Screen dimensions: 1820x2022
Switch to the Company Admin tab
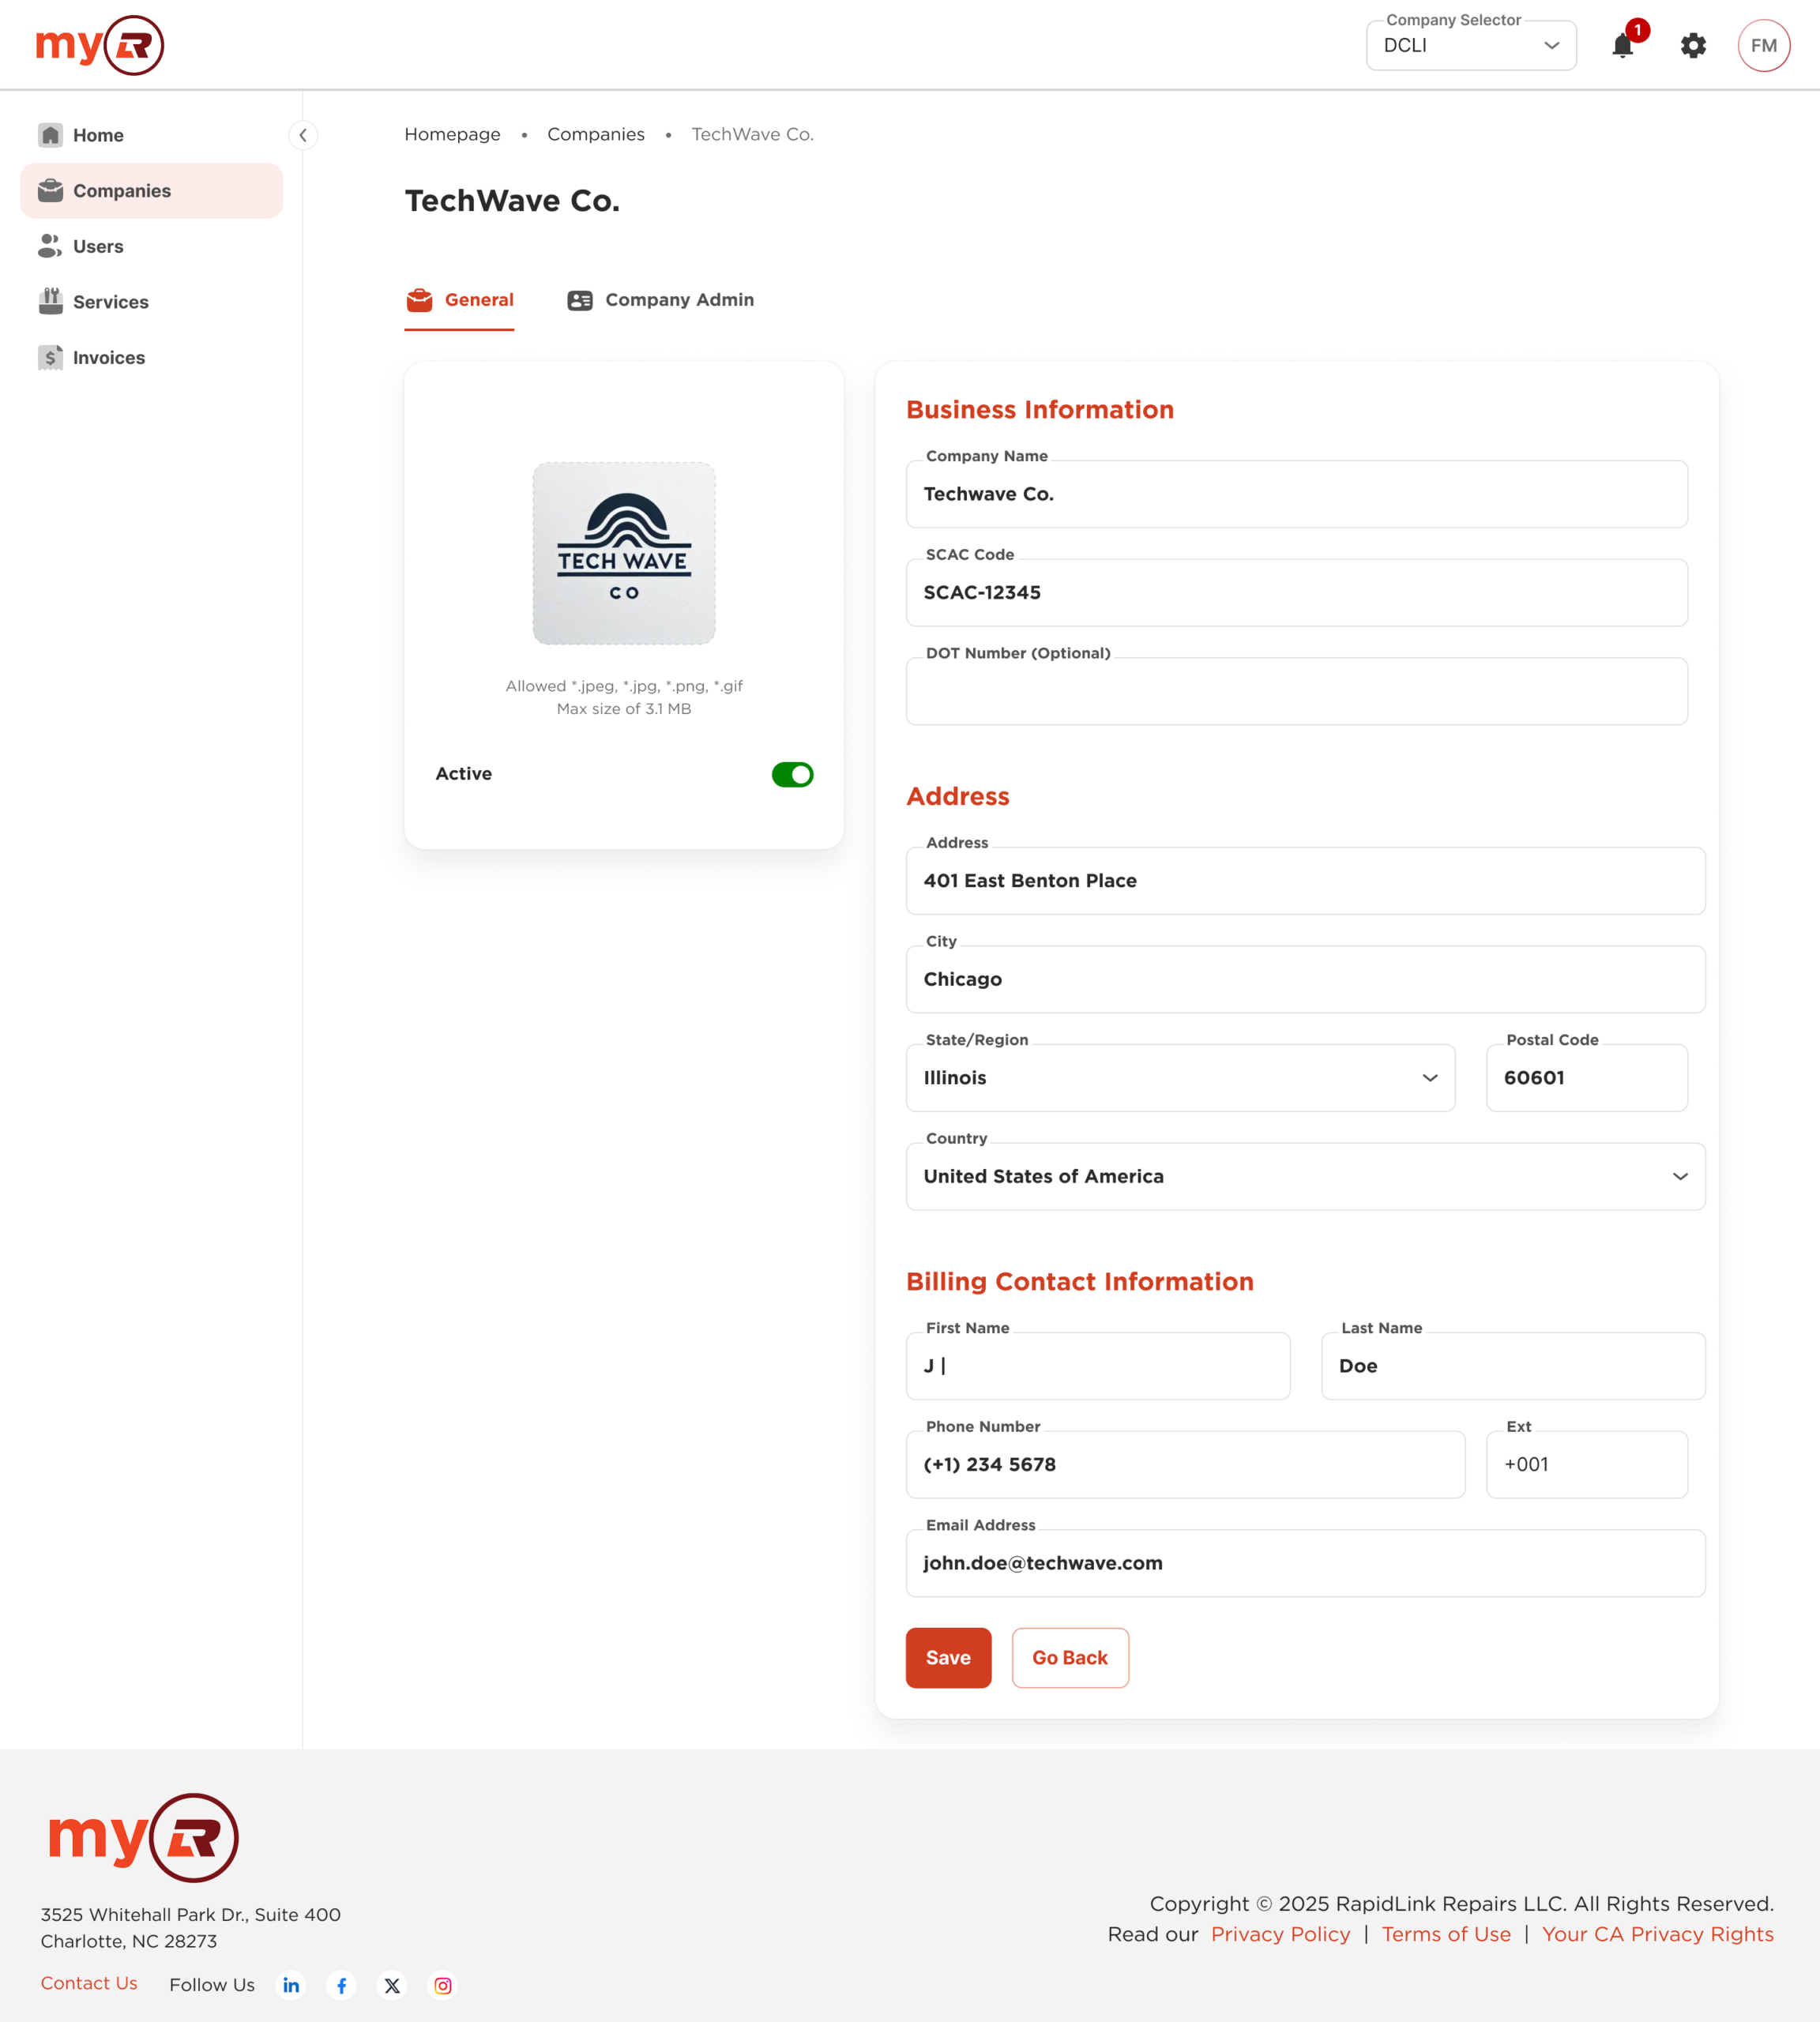tap(661, 300)
